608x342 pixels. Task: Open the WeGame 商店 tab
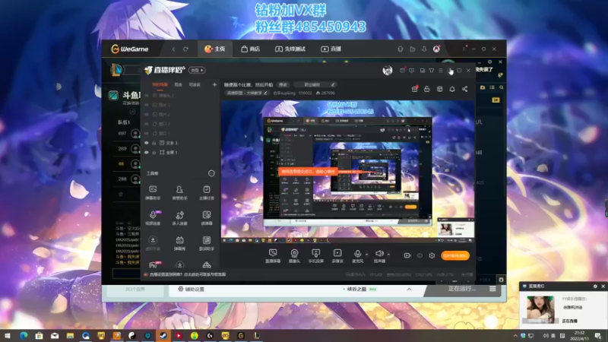coord(251,49)
